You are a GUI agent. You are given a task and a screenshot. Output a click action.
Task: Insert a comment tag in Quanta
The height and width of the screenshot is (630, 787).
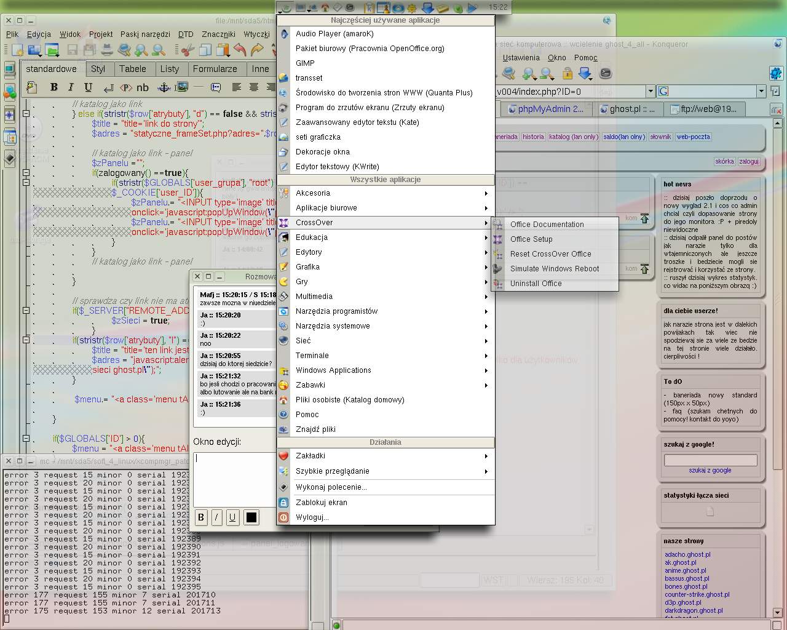pyautogui.click(x=216, y=87)
